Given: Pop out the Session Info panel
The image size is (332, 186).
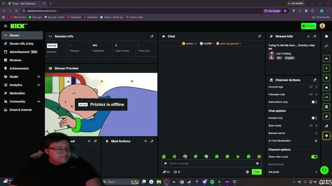Looking at the screenshot, I should tap(152, 36).
